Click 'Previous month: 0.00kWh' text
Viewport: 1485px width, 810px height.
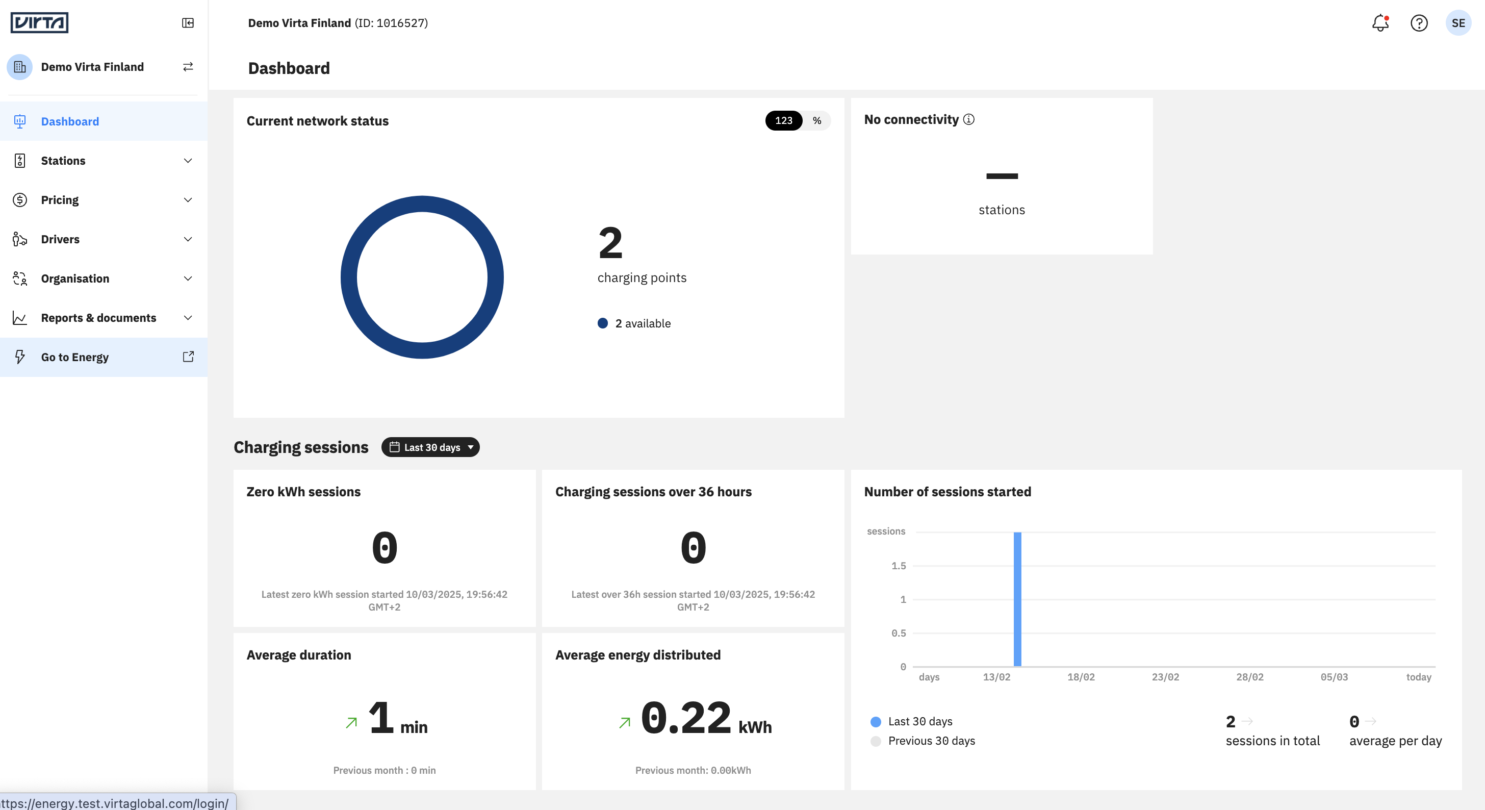pos(693,770)
